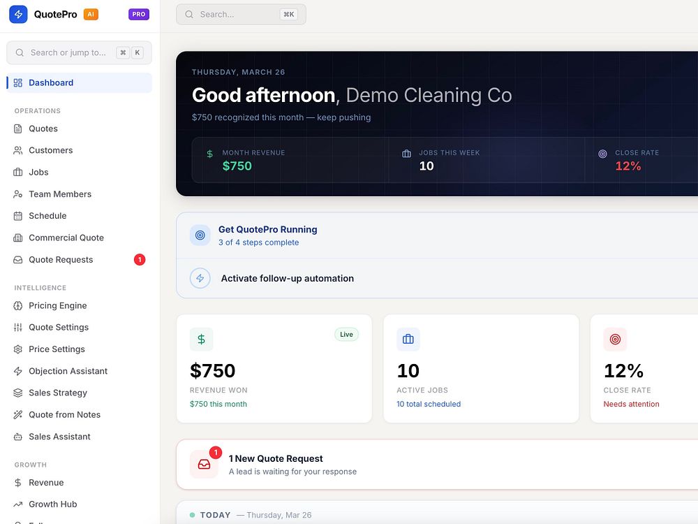Click the Quotes document icon
This screenshot has height=524, width=698.
point(18,129)
